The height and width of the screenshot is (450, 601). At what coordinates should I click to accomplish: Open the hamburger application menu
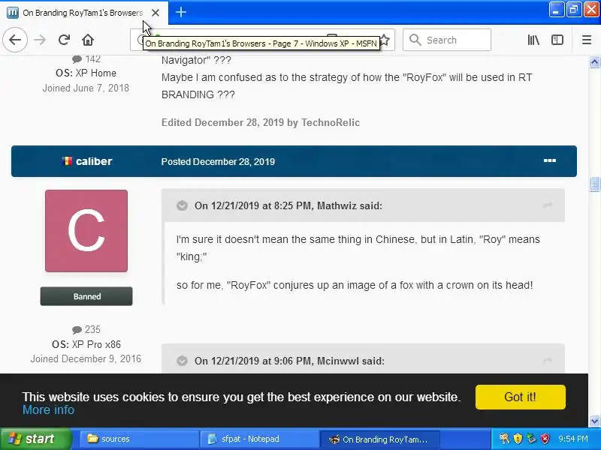pos(587,40)
